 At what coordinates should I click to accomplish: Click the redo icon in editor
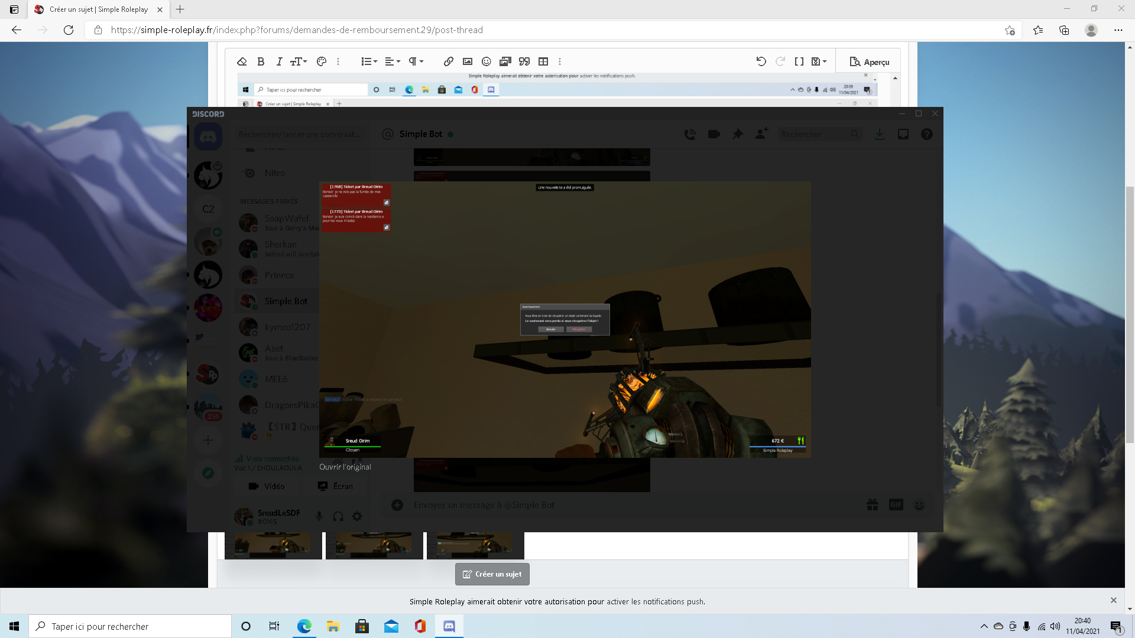pyautogui.click(x=780, y=61)
